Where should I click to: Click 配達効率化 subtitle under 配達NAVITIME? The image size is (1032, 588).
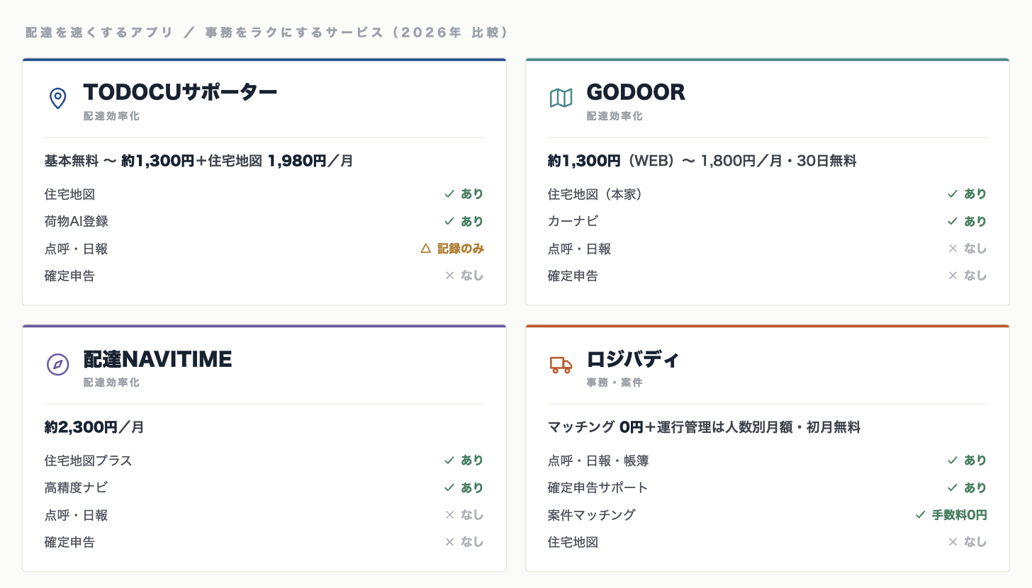tap(111, 383)
